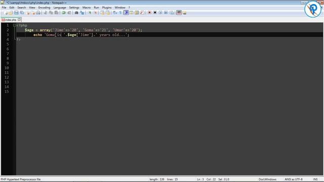Screen dimensions: 324x182
Task: Click the Run Macro Multiple Times icon
Action: coord(166,13)
